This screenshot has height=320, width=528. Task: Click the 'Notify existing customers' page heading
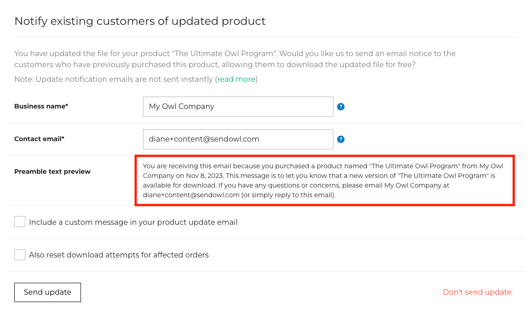coord(140,21)
